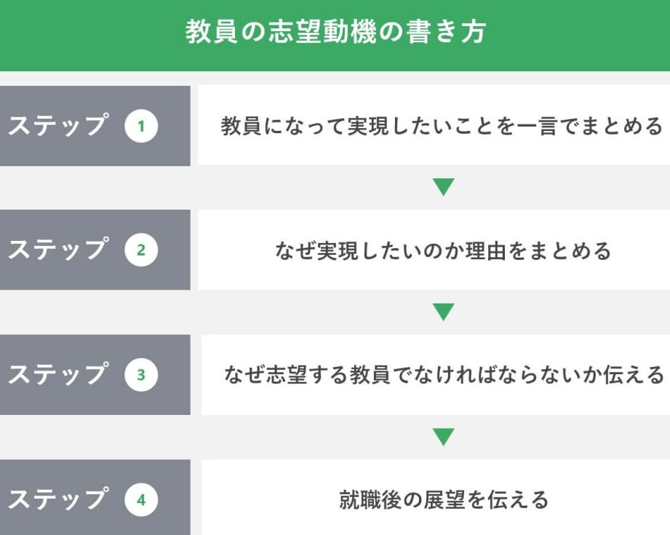
Task: Click the ステップ text in the third row
Action: [x=58, y=376]
